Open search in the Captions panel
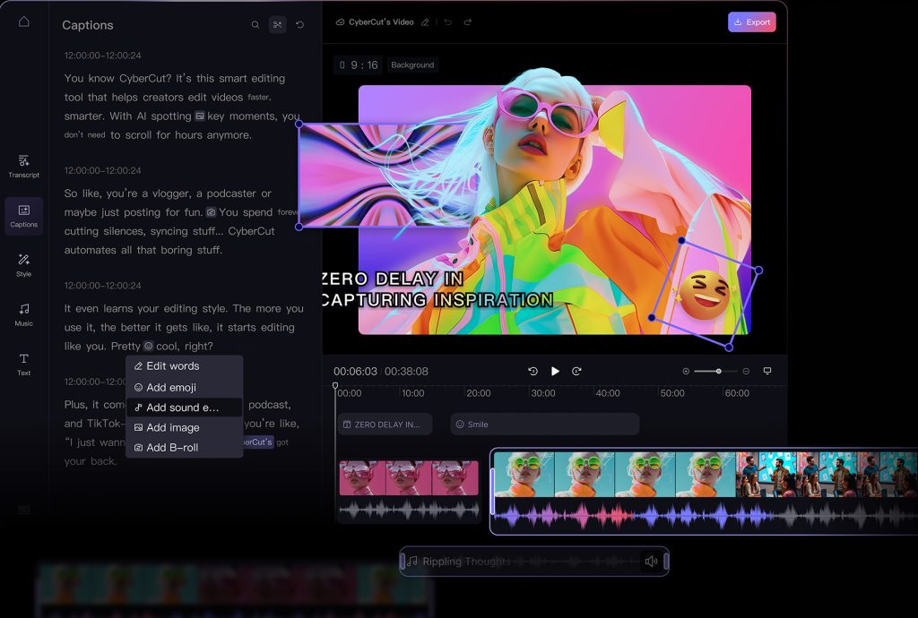This screenshot has width=918, height=618. 255,24
